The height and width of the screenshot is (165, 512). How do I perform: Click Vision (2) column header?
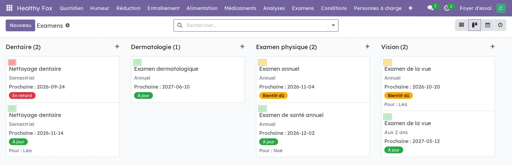[x=394, y=47]
